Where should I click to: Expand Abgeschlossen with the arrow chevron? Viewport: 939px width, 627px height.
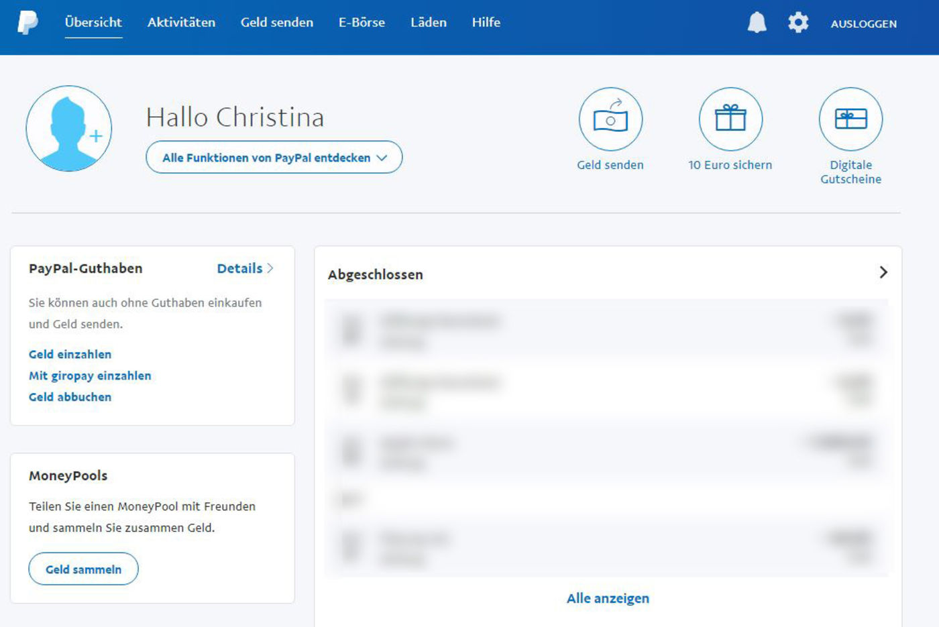(x=883, y=272)
